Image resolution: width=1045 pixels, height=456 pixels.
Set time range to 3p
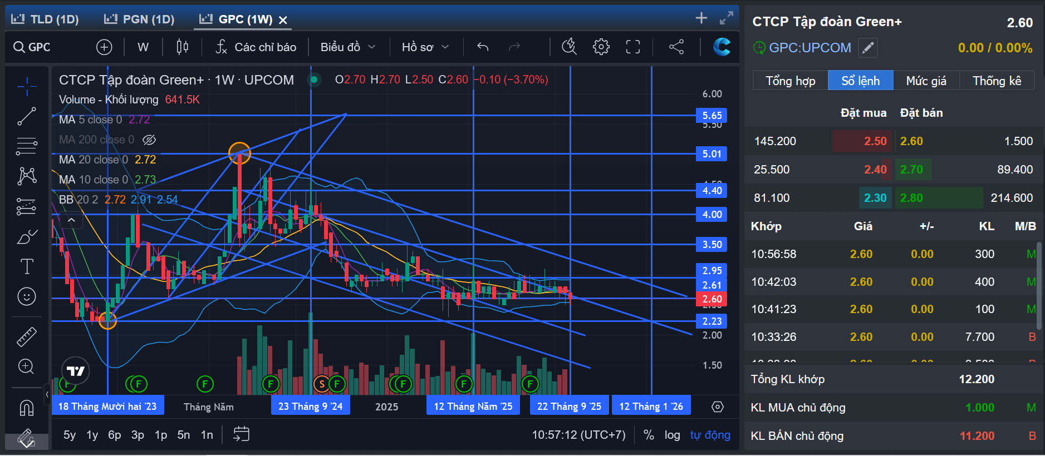coord(138,435)
